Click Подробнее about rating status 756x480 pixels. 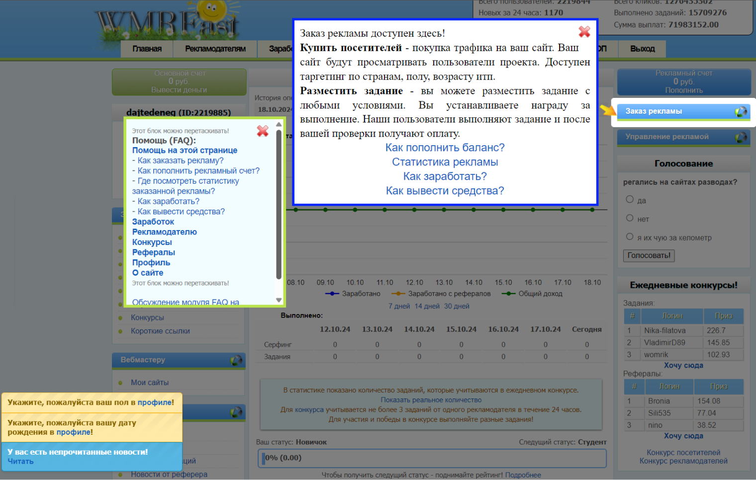tap(523, 475)
